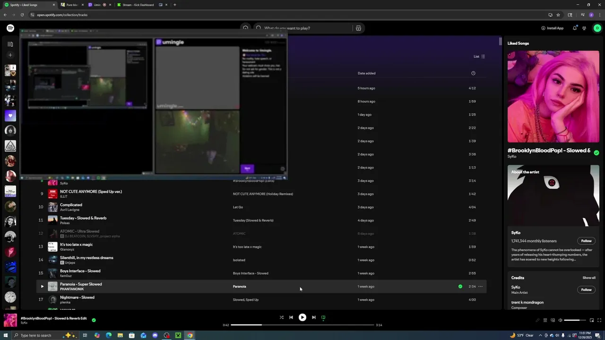Open Minecraft icon in the taskbar

point(178,335)
